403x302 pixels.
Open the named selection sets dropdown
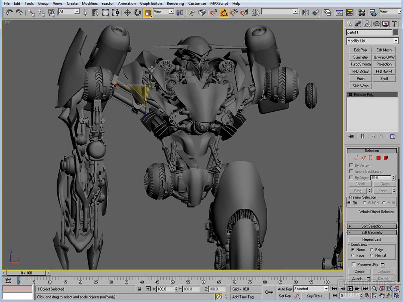click(x=280, y=11)
